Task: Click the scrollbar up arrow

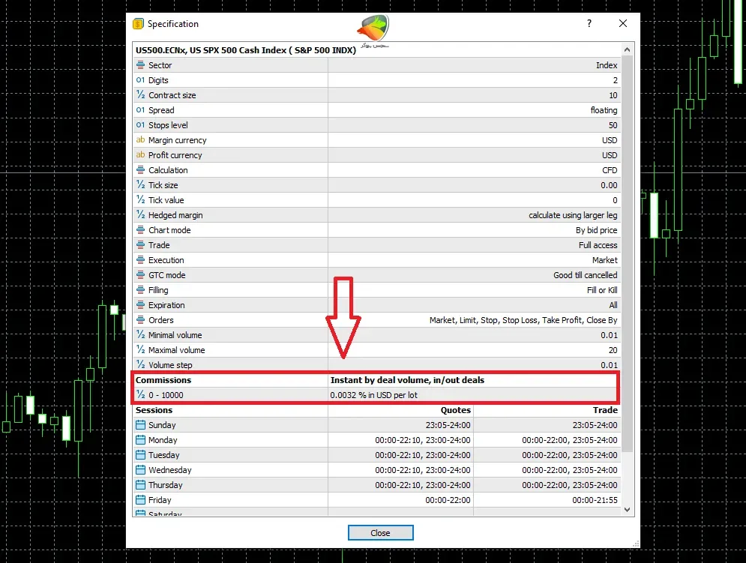Action: pos(627,49)
